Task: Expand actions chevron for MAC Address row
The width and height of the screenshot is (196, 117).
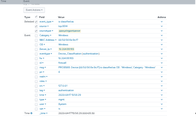Action: [x=162, y=40]
